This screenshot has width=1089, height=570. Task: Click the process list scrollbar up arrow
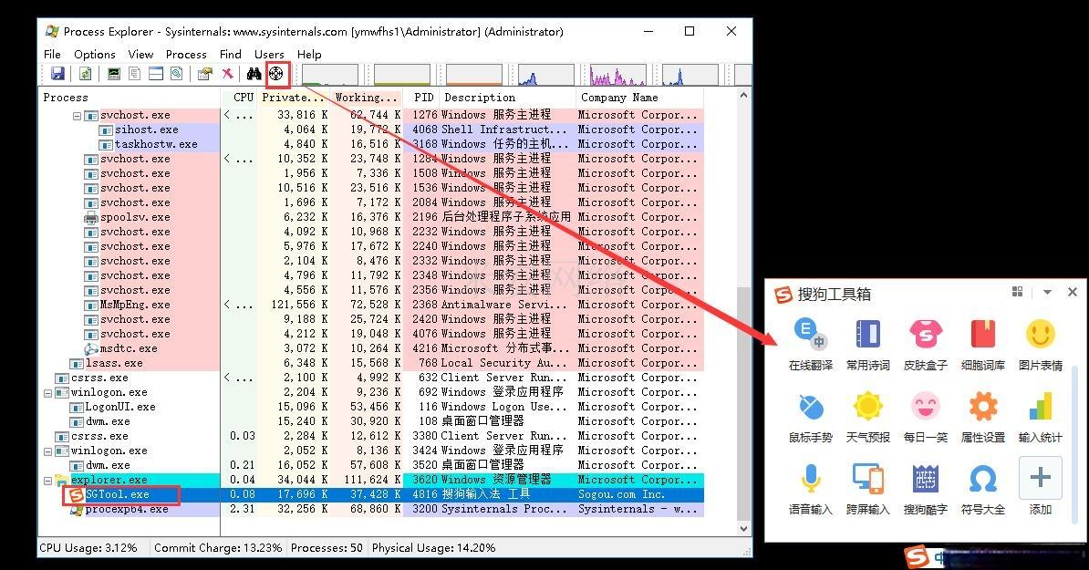coord(744,96)
